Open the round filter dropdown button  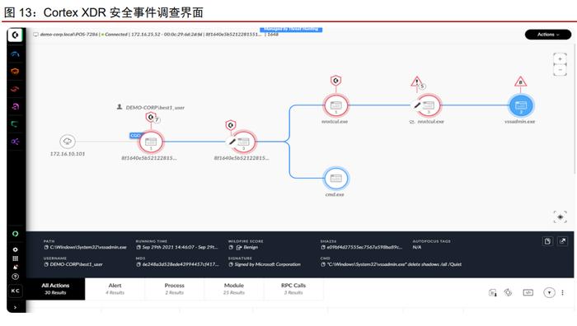(x=549, y=292)
